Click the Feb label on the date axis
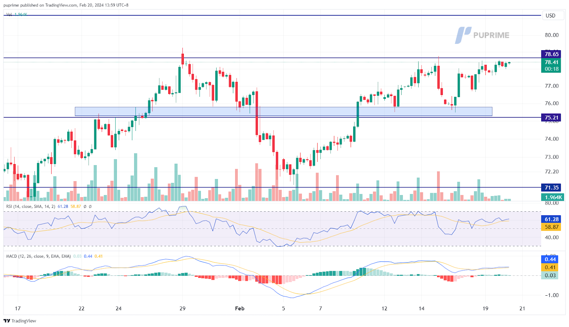Image resolution: width=569 pixels, height=327 pixels. [x=240, y=308]
